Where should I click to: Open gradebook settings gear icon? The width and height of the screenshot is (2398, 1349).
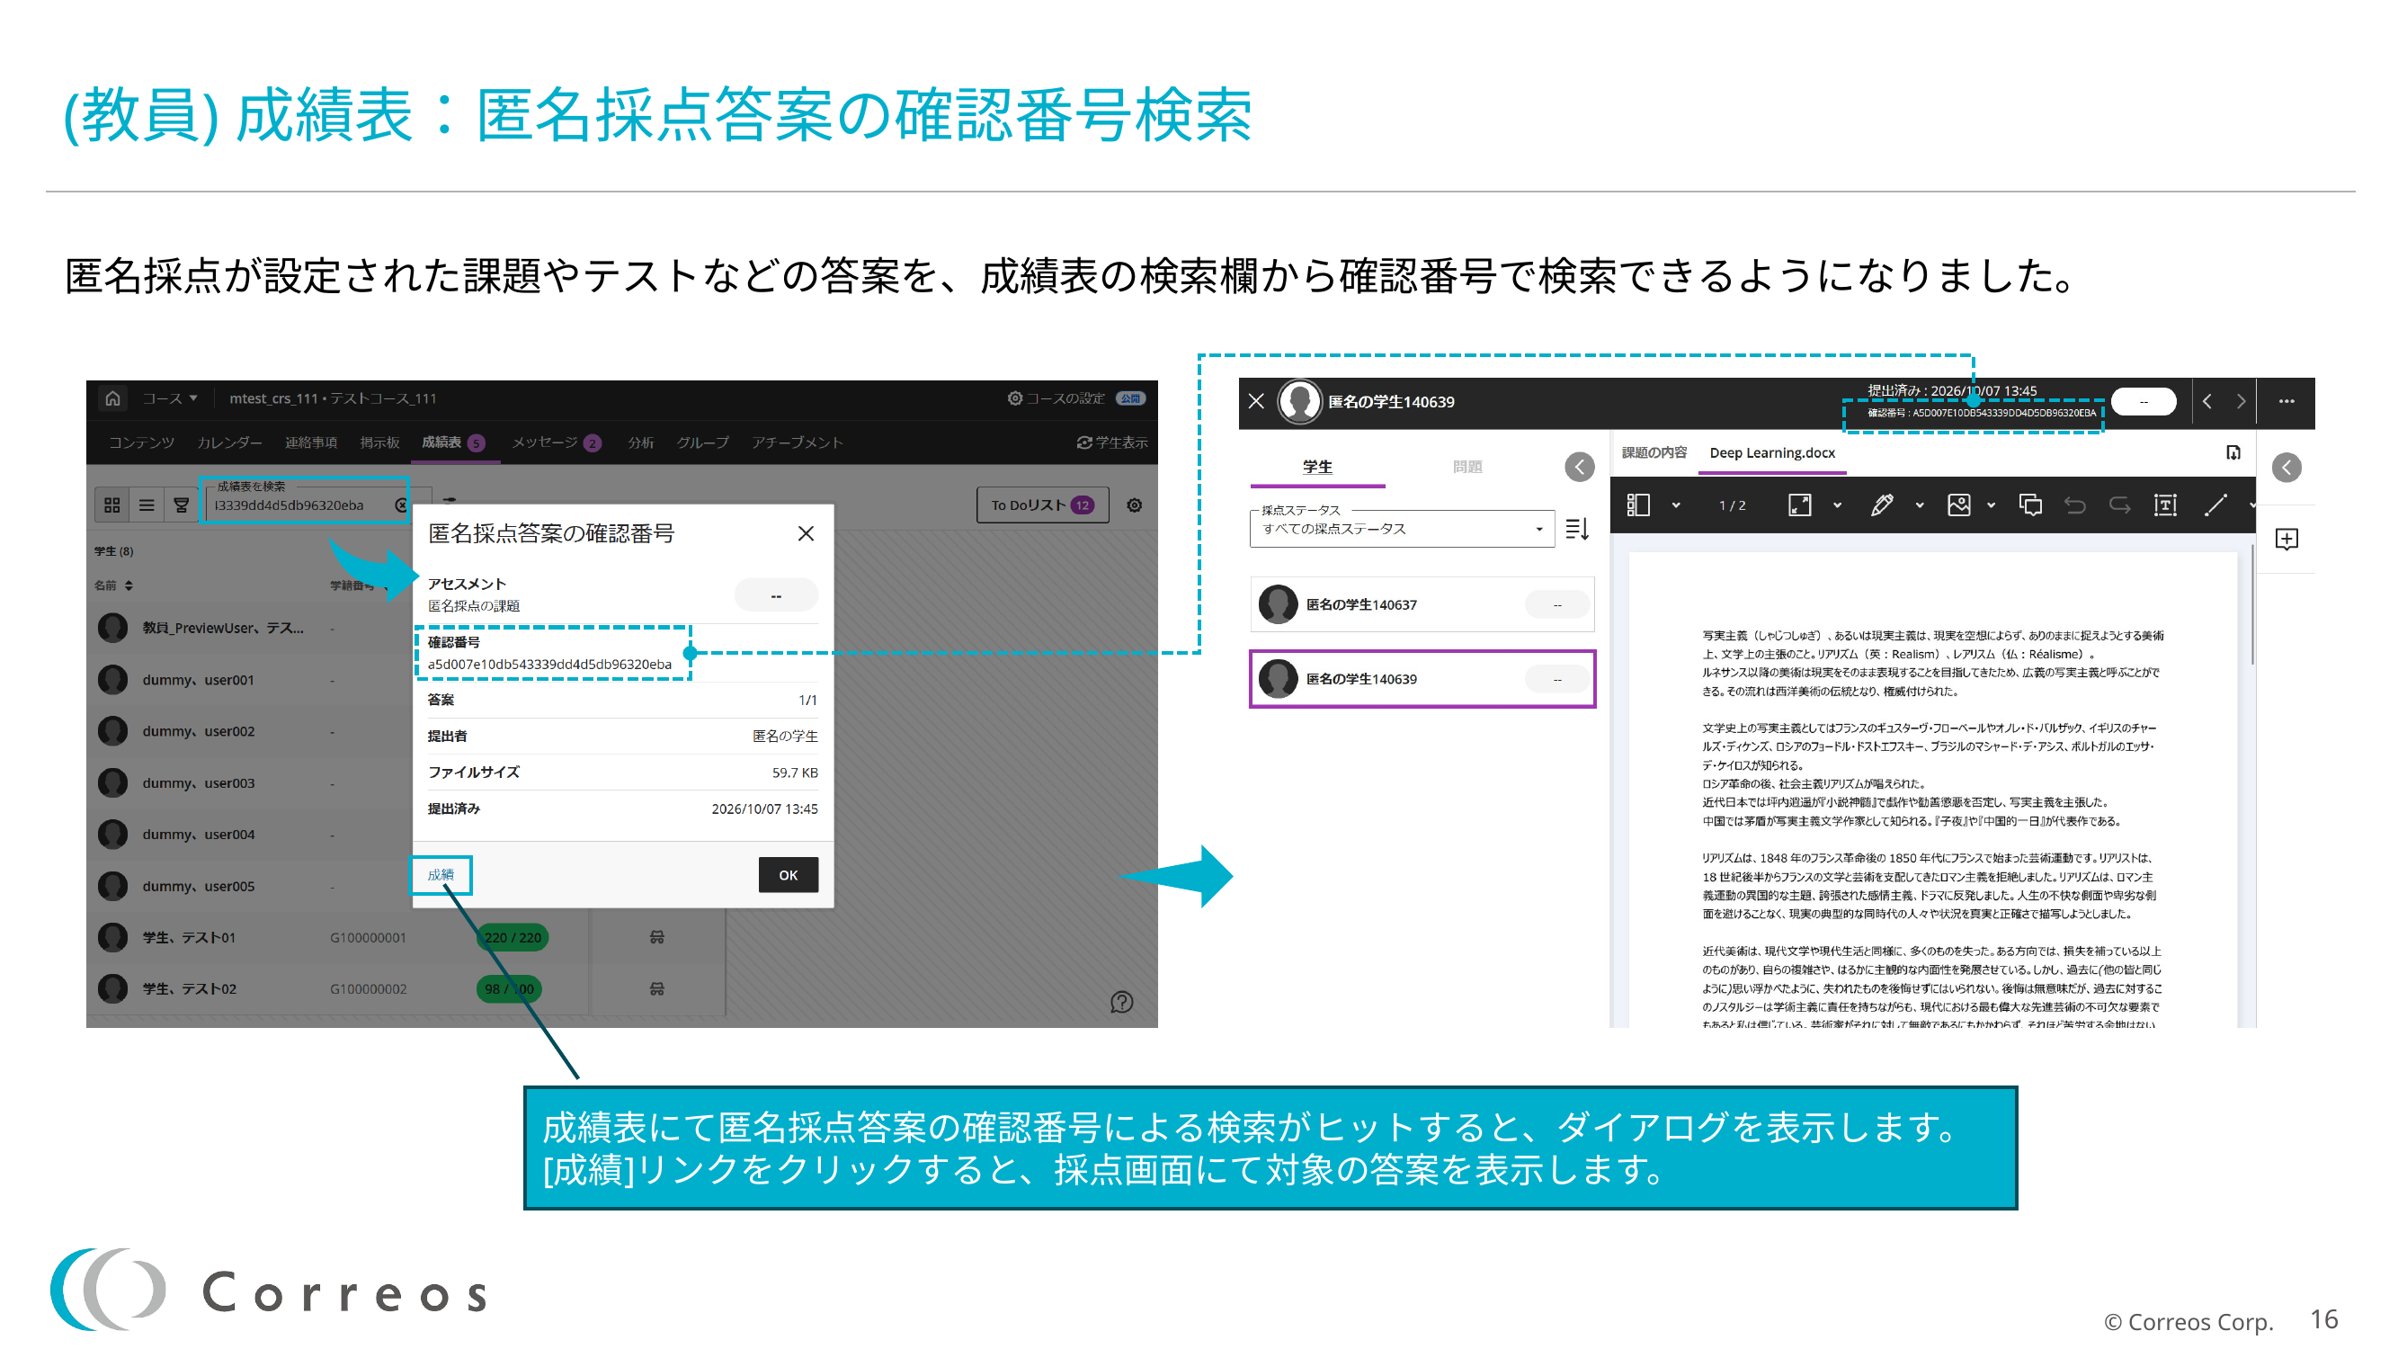[x=1135, y=505]
